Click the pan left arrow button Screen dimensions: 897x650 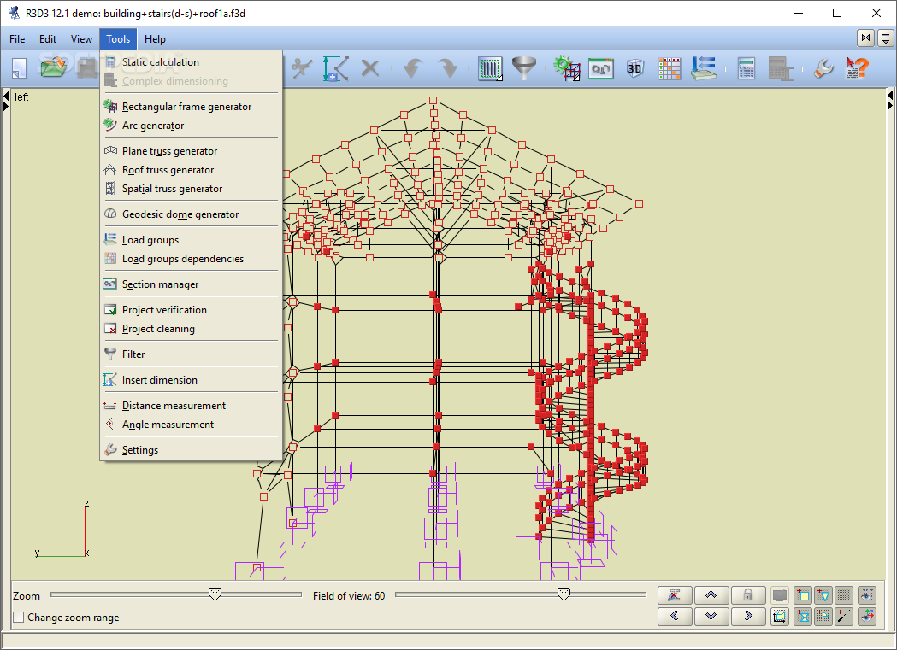tap(675, 617)
